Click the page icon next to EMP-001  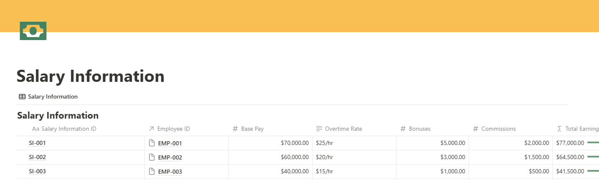(x=152, y=143)
